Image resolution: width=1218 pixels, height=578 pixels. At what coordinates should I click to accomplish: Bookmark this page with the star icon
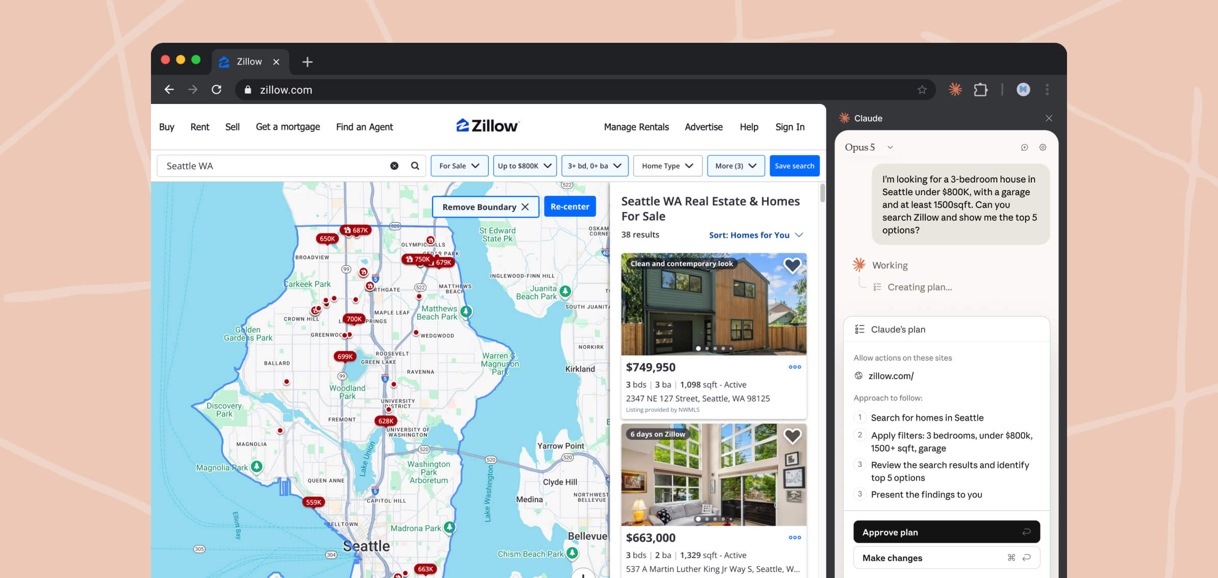pyautogui.click(x=922, y=90)
